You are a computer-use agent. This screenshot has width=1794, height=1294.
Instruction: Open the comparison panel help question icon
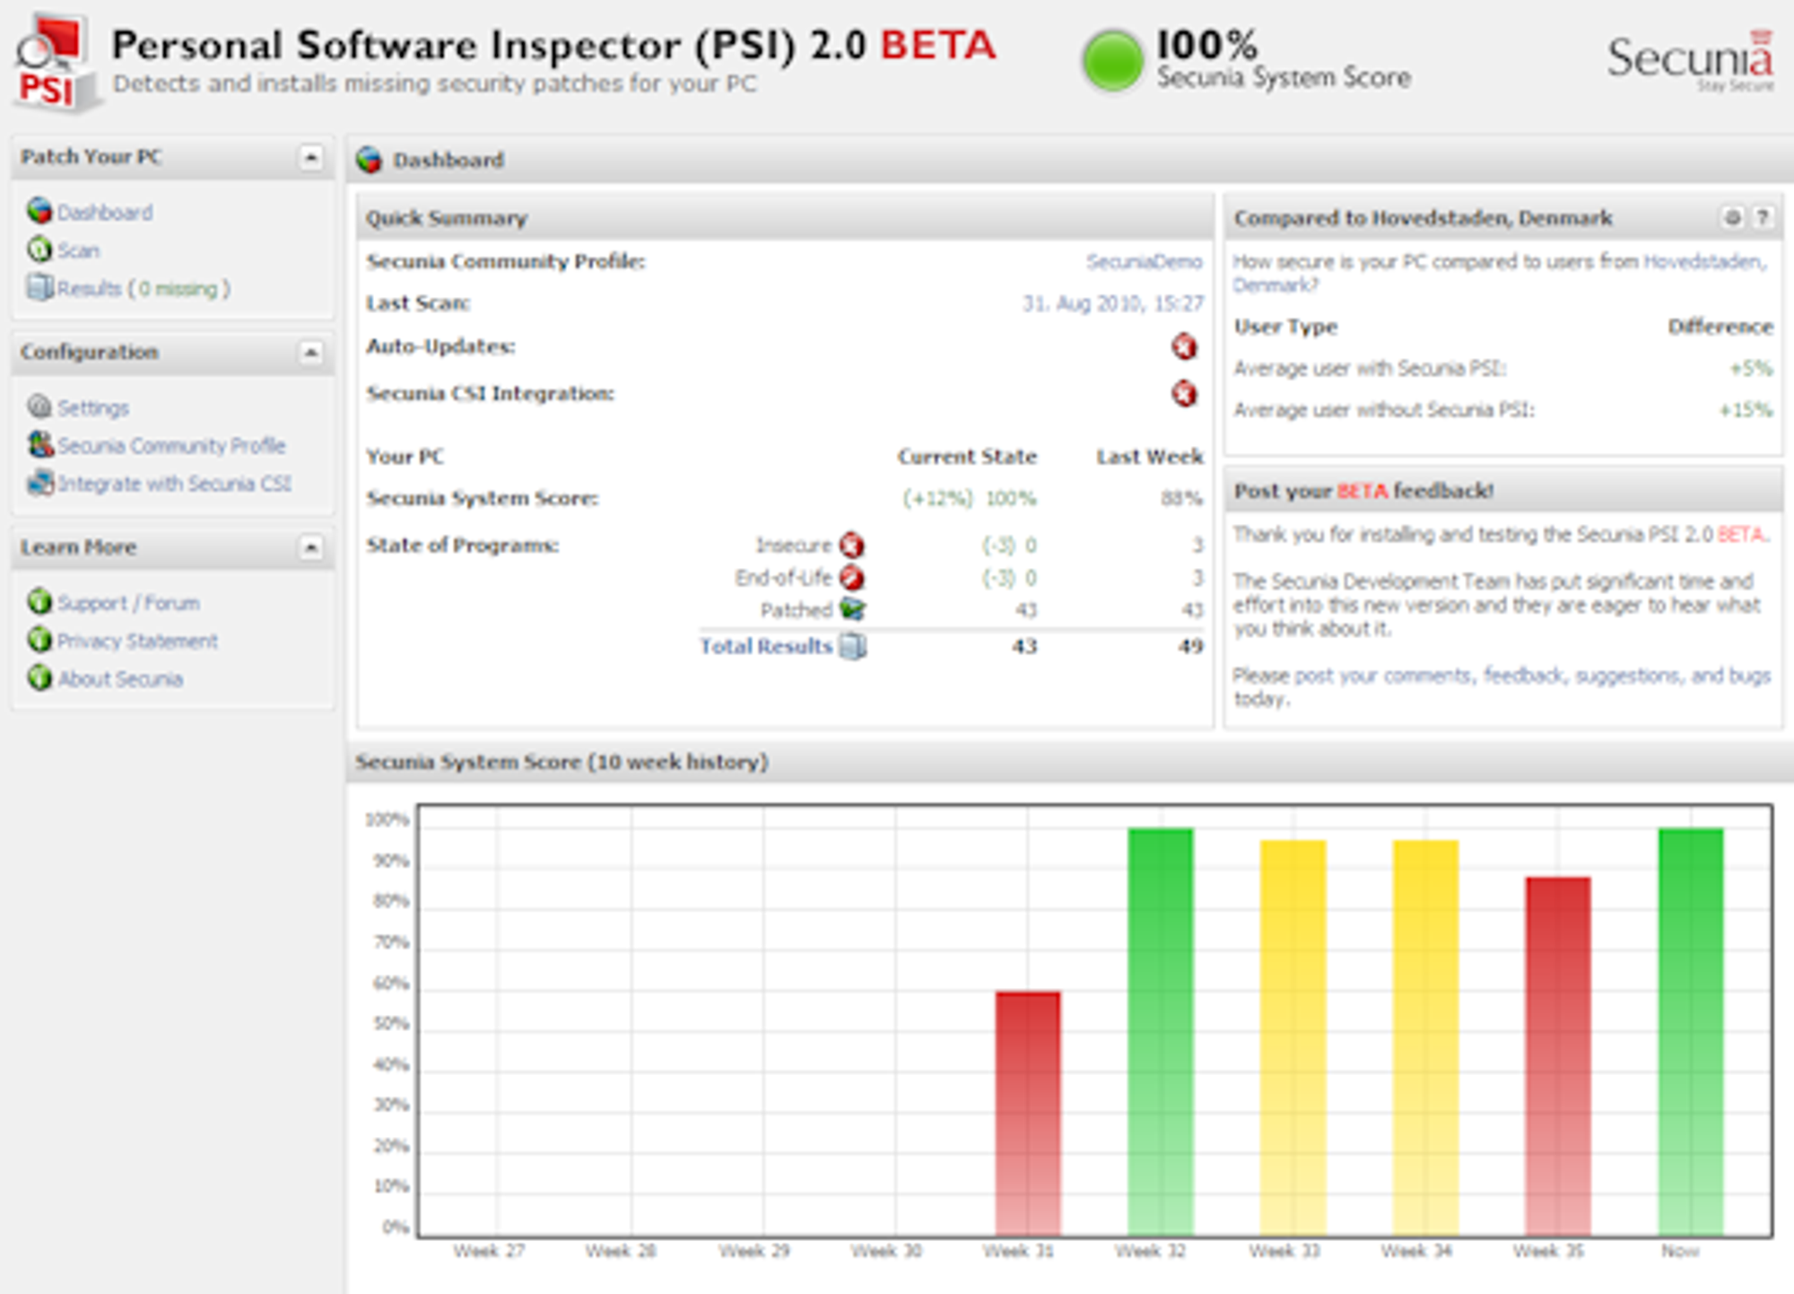(1762, 217)
